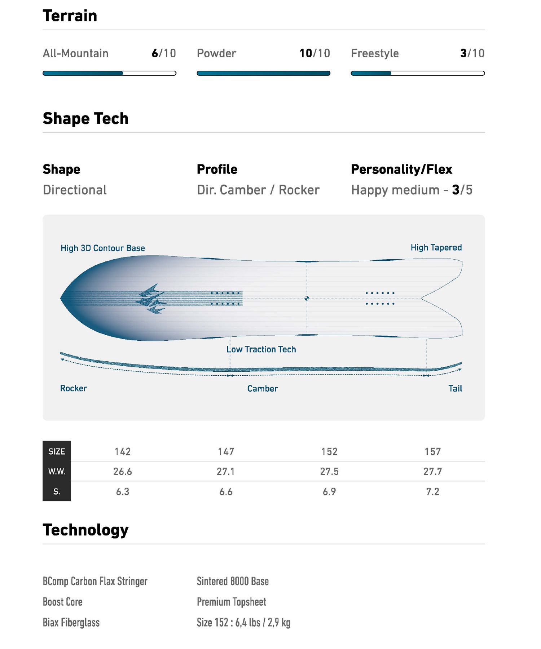Click the Low Traction Tech label
Screen dimensions: 541x649
point(261,349)
